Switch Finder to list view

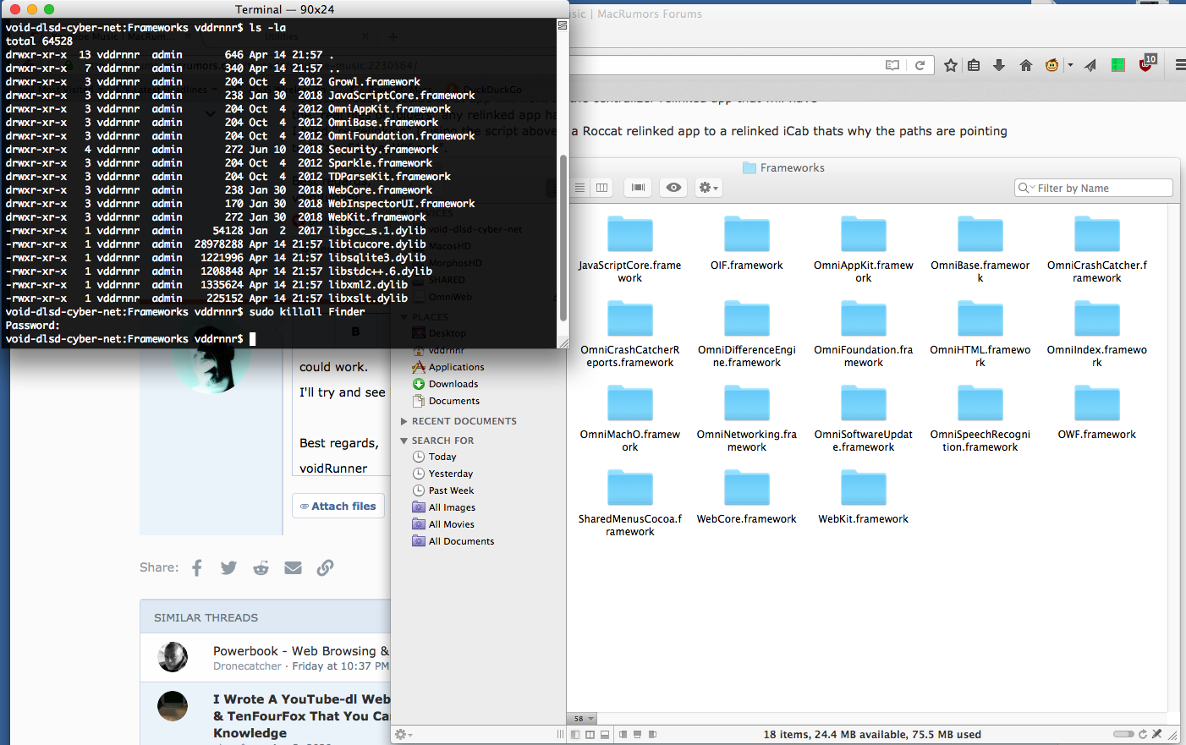579,188
